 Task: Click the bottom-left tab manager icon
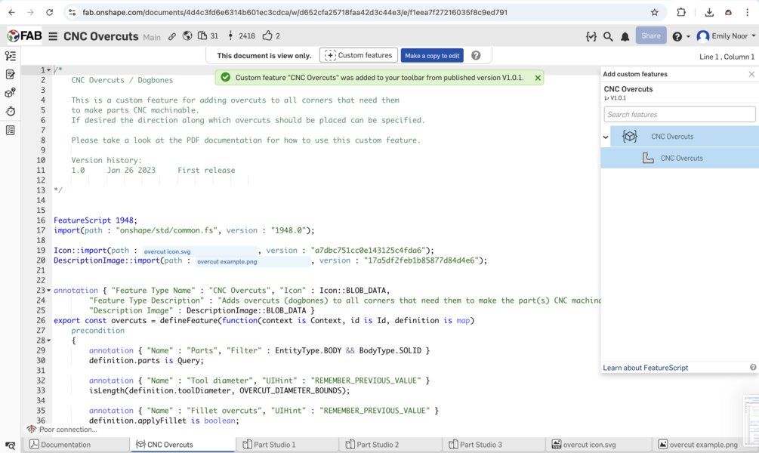click(10, 445)
